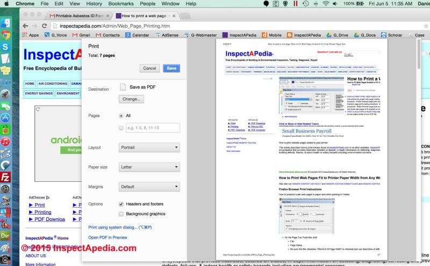
Task: Click the AIR CONDITIONING nav button
Action: (x=53, y=84)
